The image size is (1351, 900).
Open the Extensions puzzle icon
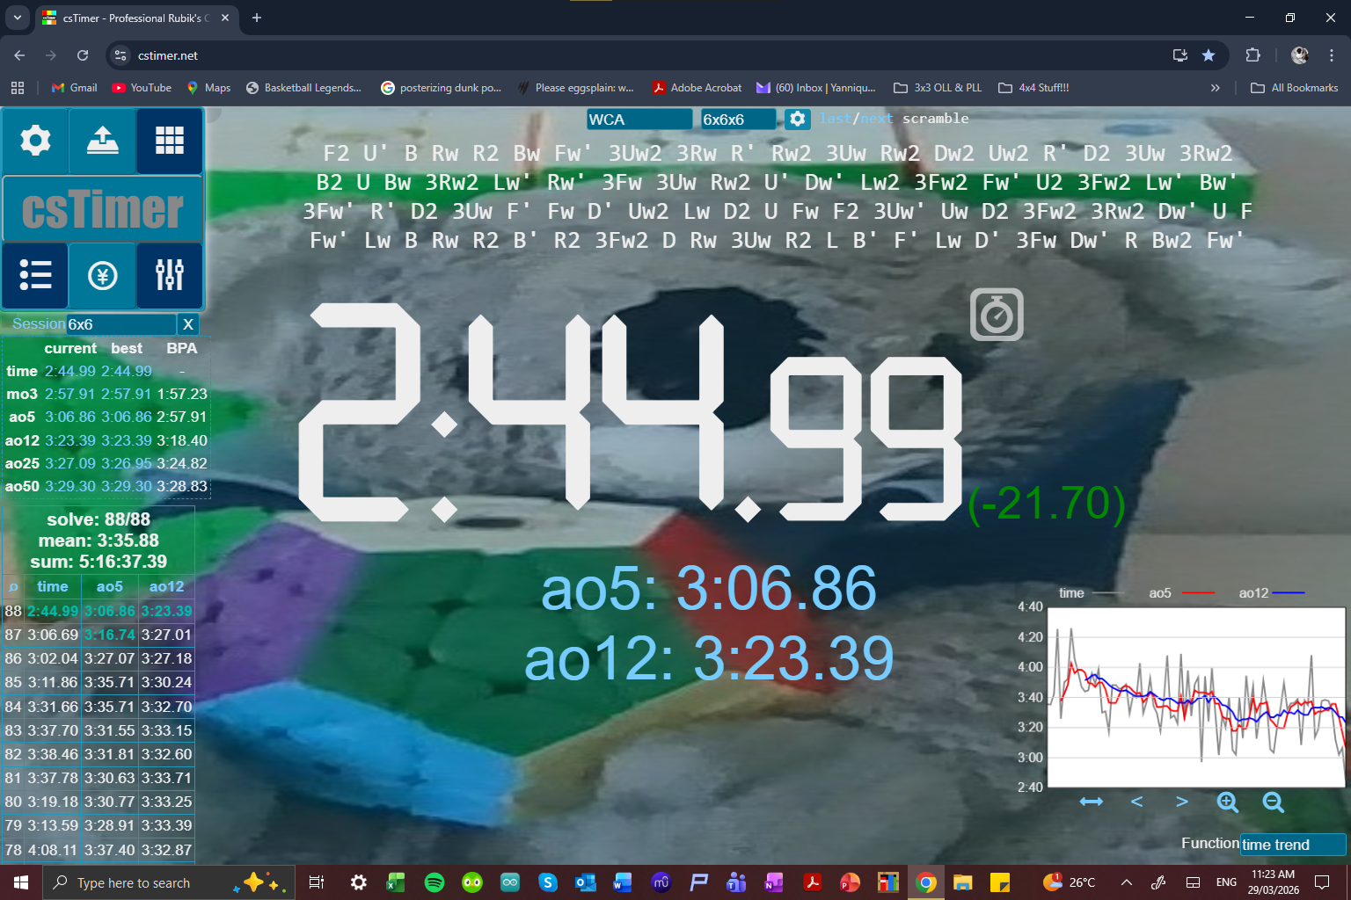(1253, 55)
